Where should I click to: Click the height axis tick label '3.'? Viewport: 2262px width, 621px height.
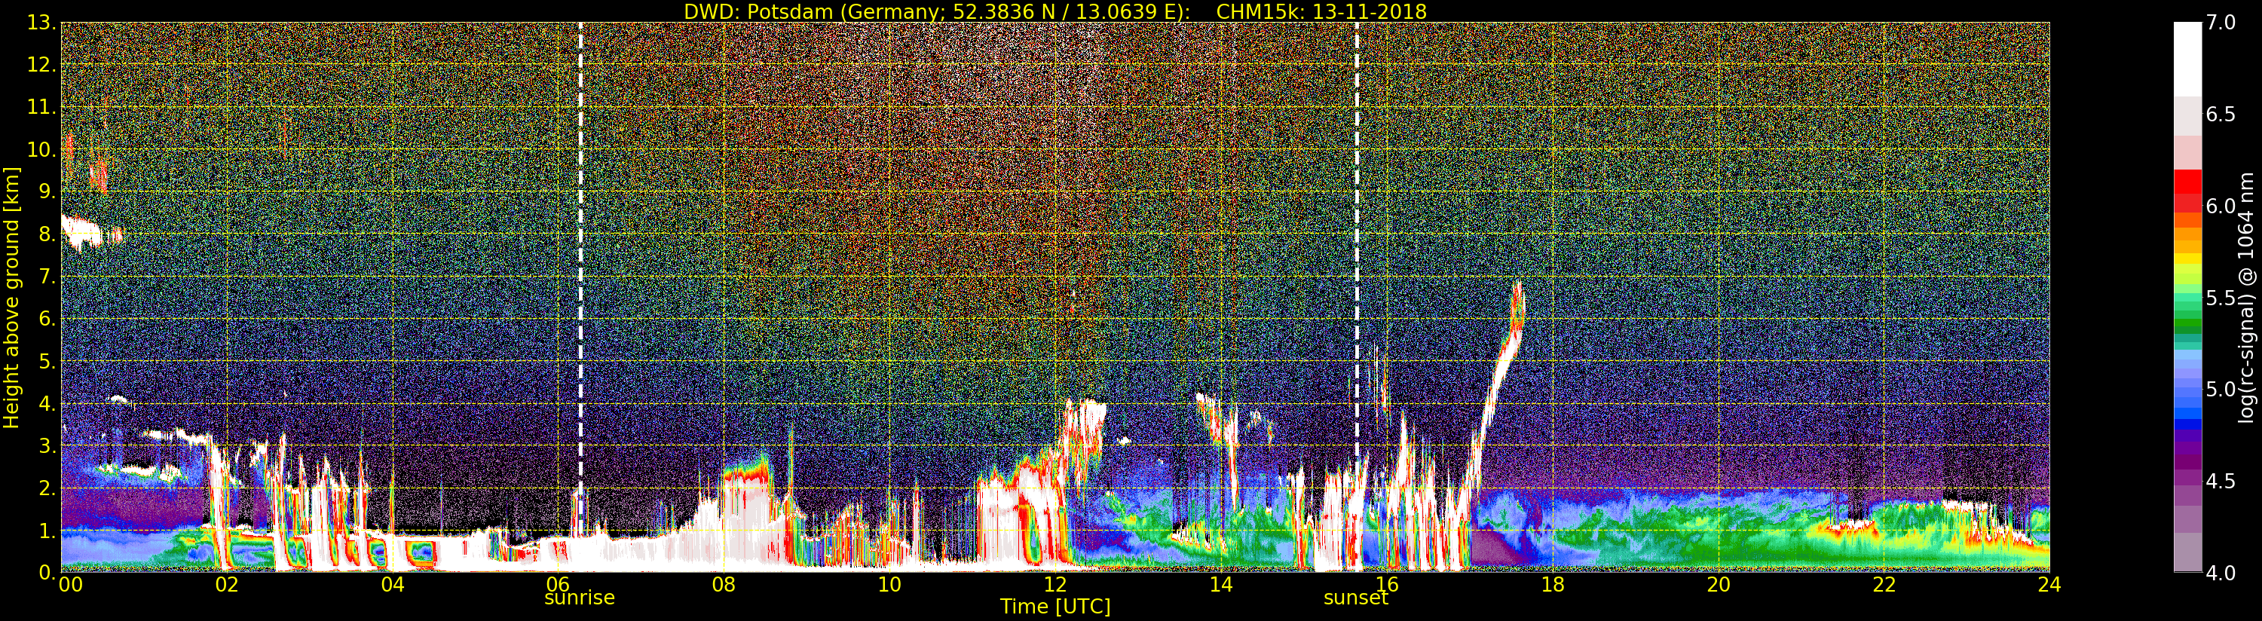point(47,445)
